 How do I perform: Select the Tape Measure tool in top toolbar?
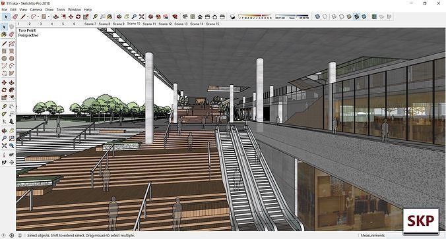(x=95, y=16)
